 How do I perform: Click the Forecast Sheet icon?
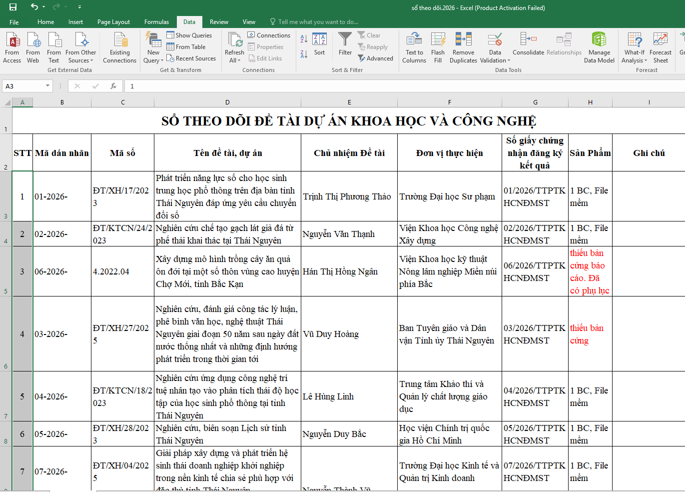tap(660, 47)
